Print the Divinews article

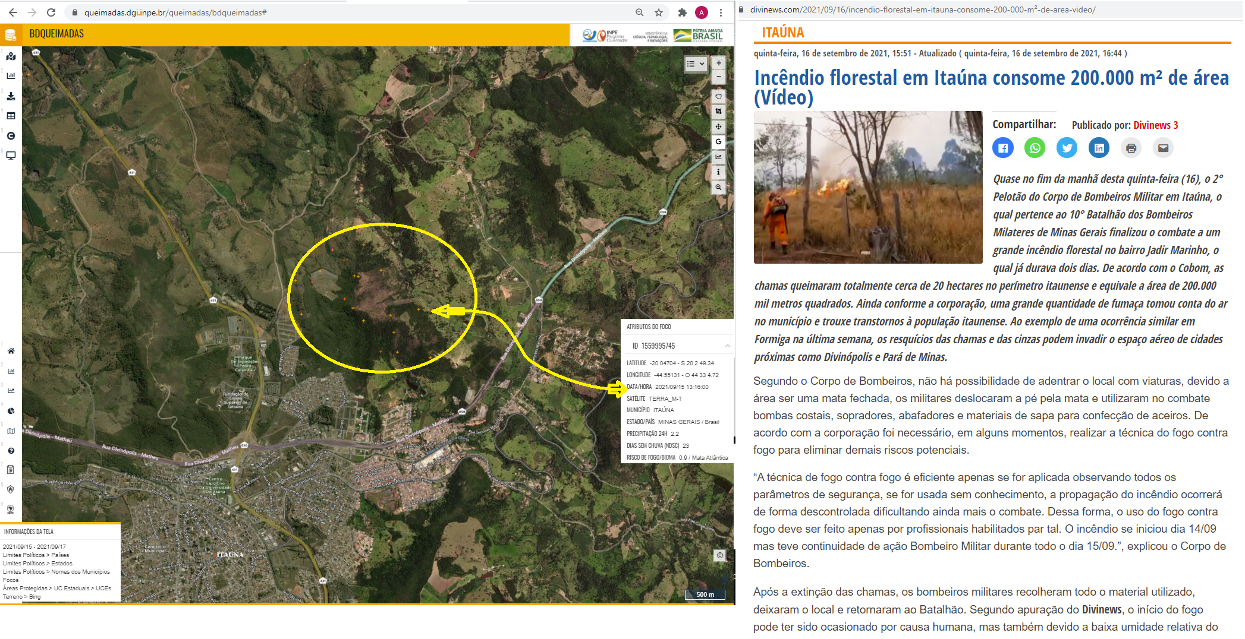(x=1131, y=148)
